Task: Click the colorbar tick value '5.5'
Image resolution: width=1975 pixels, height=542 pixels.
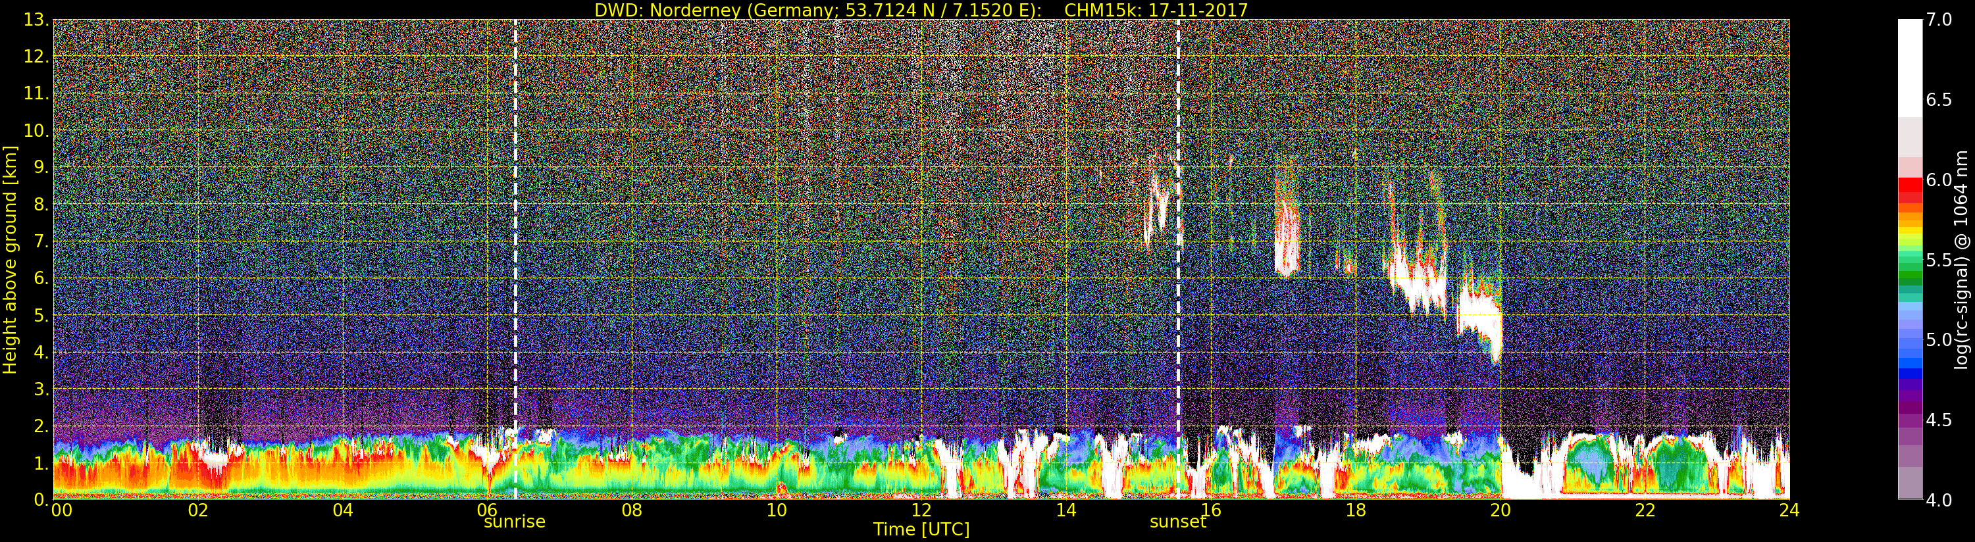Action: pos(1939,260)
